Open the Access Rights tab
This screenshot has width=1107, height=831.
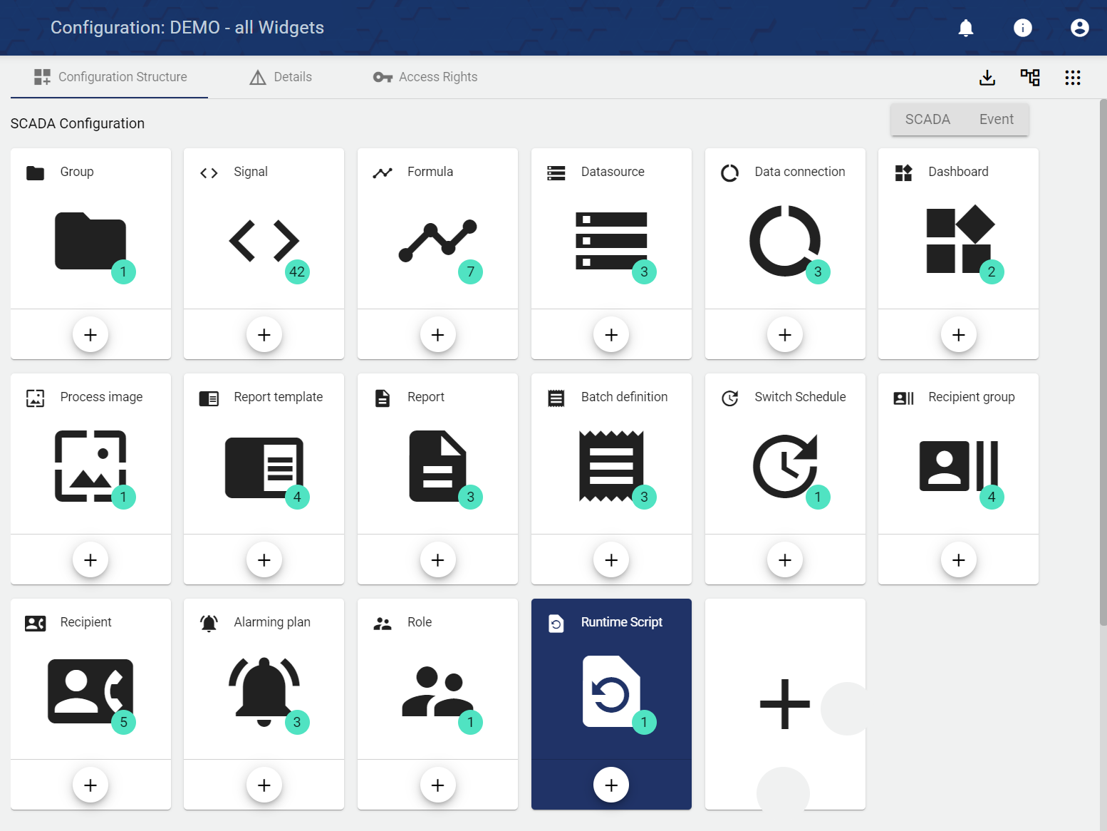425,77
